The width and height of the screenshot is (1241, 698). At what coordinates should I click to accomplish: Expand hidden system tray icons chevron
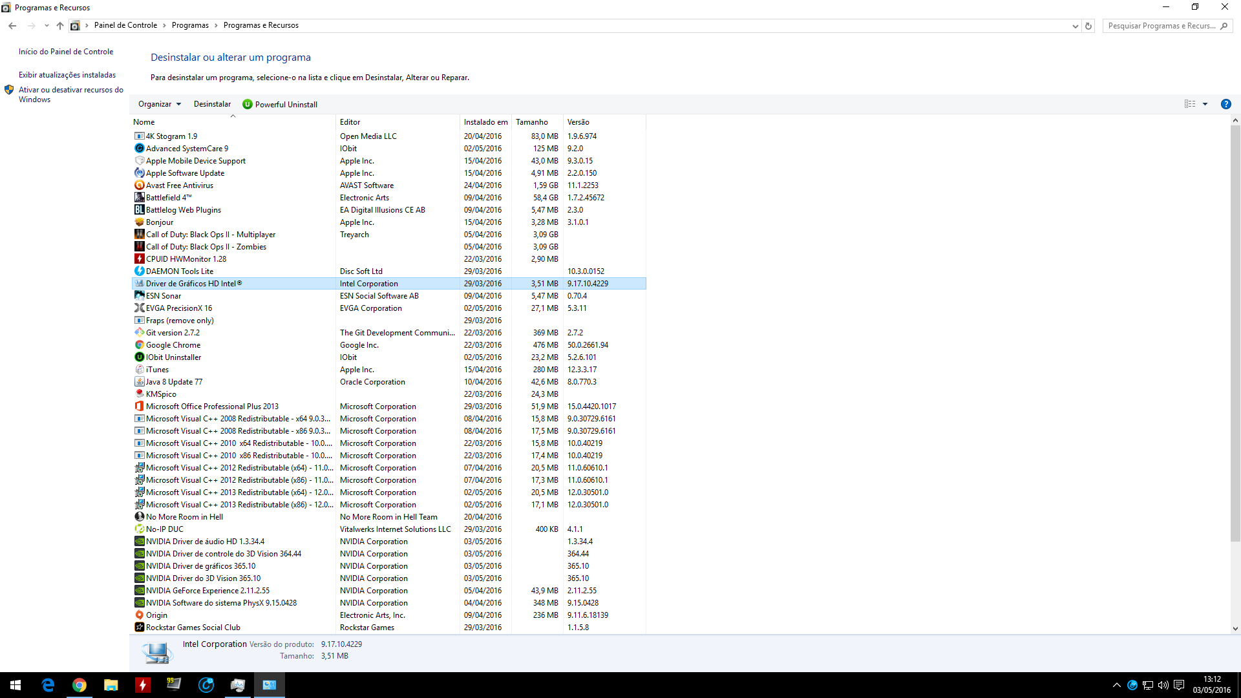coord(1116,685)
